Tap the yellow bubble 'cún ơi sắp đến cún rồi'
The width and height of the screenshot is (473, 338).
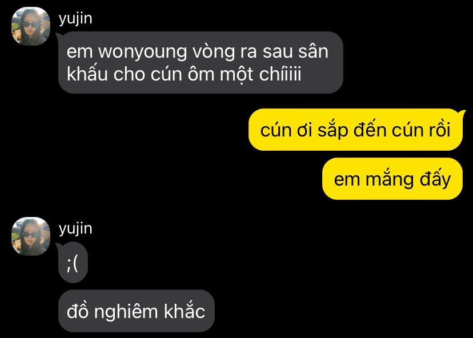[x=355, y=130]
